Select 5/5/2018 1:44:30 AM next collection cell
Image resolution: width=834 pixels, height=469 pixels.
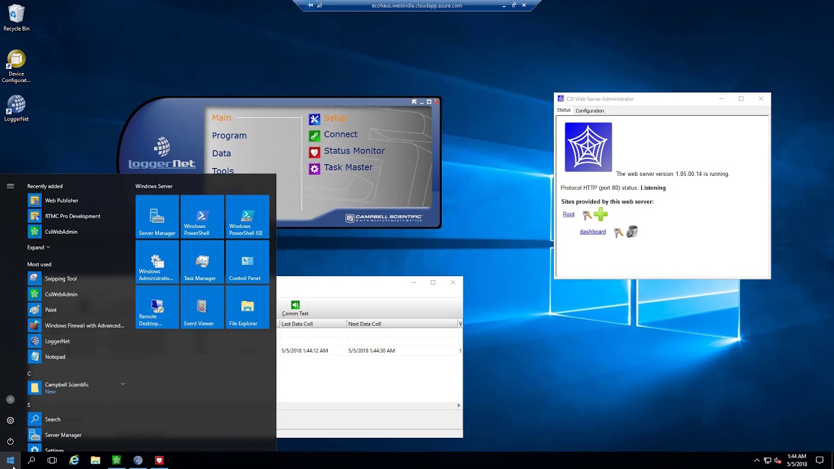(x=371, y=350)
